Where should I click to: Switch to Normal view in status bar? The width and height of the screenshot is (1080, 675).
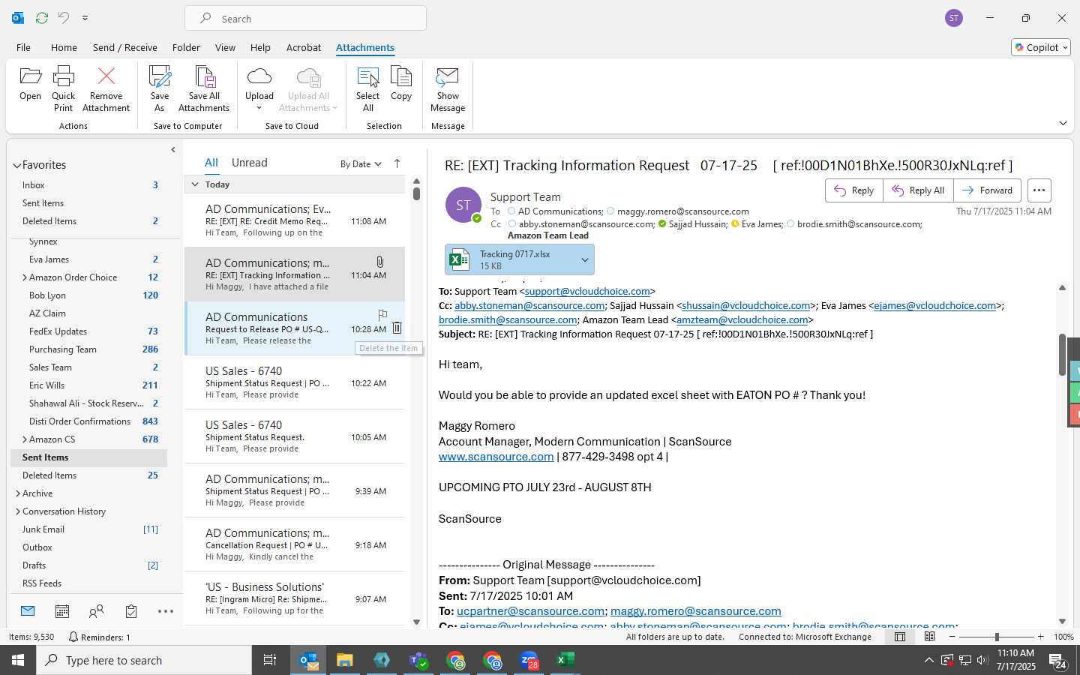900,637
